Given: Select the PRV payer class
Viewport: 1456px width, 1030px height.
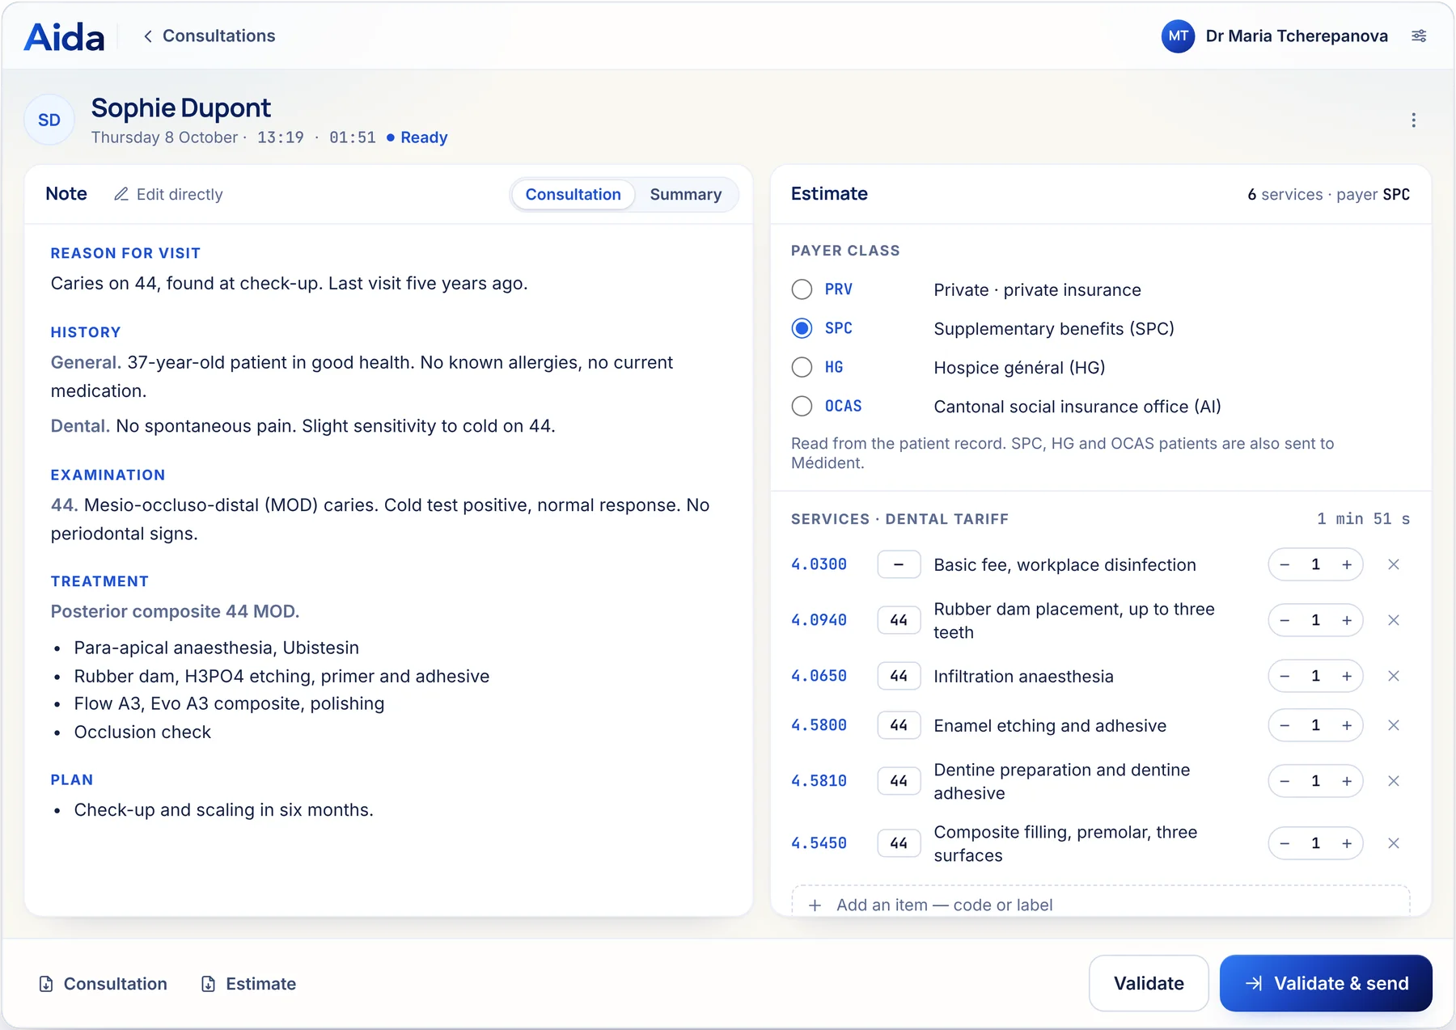Looking at the screenshot, I should point(802,289).
